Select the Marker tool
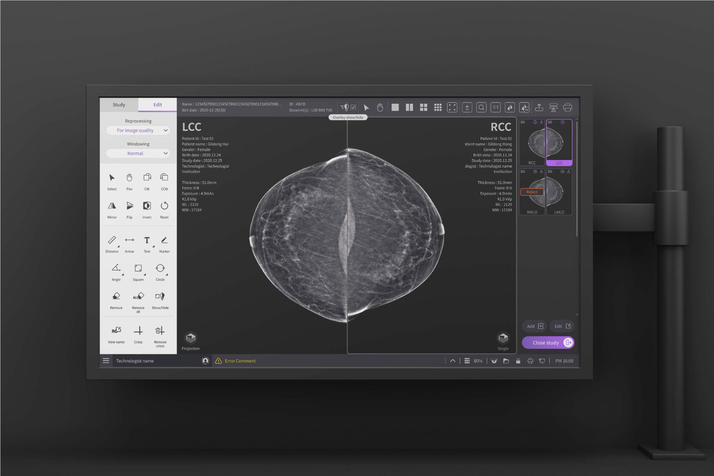Viewport: 714px width, 476px height. point(164,244)
